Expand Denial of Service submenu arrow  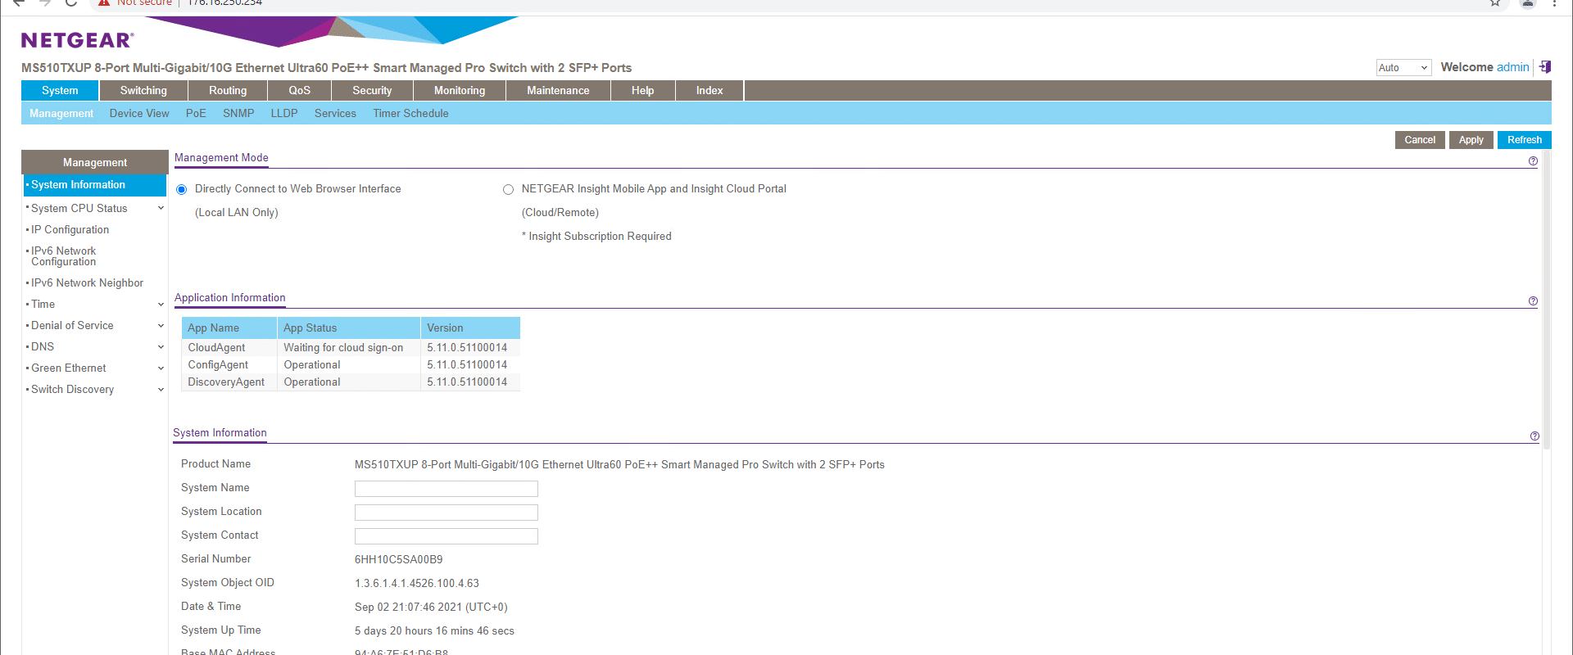click(x=161, y=325)
